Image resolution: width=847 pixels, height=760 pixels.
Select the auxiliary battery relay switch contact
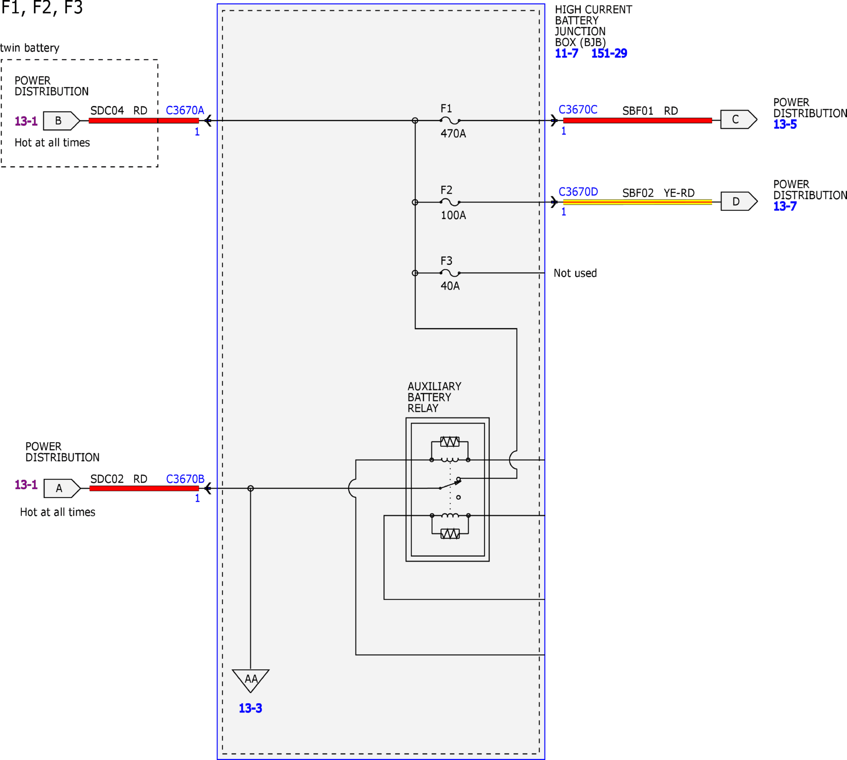450,485
